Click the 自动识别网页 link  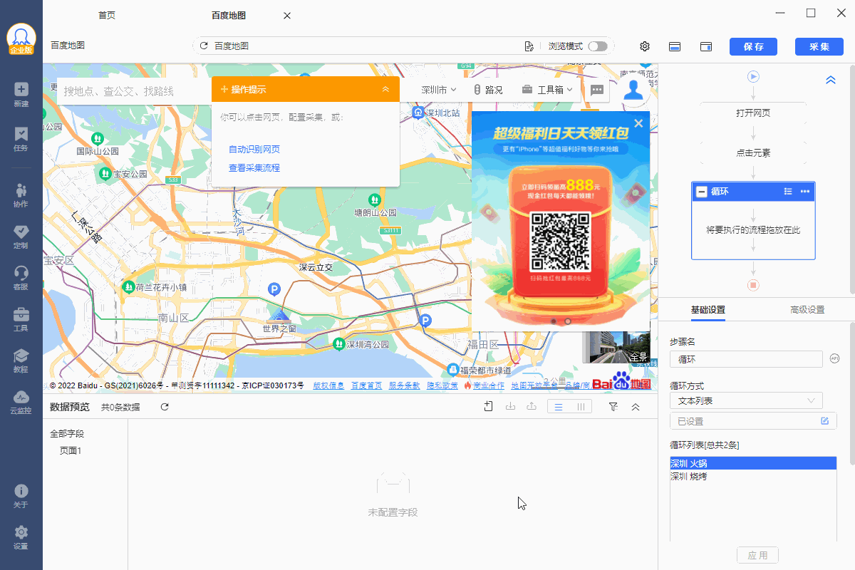[254, 150]
